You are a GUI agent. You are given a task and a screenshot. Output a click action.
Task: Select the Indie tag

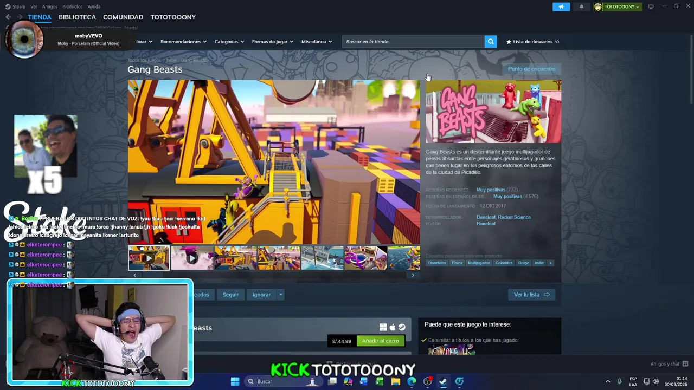point(539,263)
